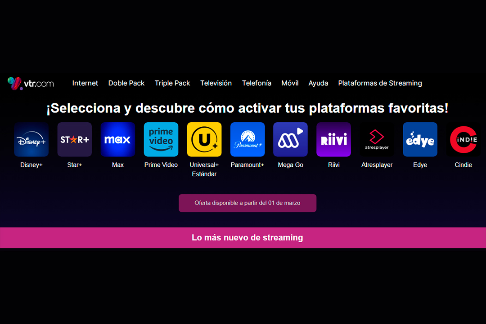This screenshot has height=324, width=486.
Task: Click the vtr.com logo
Action: point(31,83)
